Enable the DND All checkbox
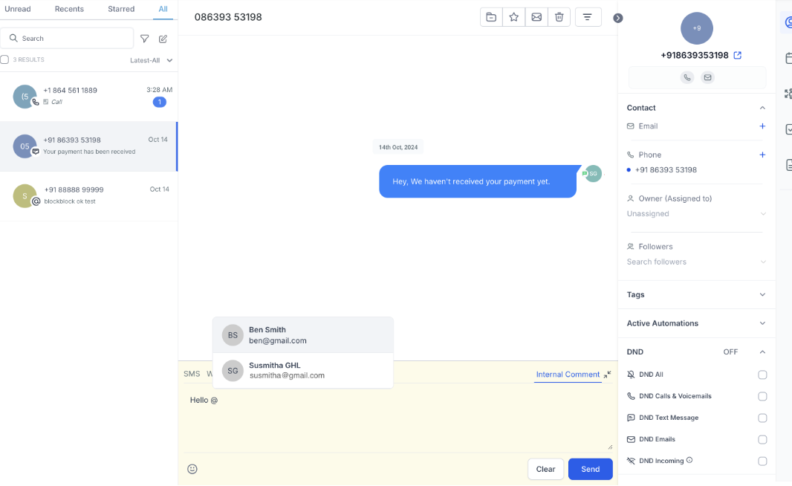The height and width of the screenshot is (486, 792). coord(762,375)
